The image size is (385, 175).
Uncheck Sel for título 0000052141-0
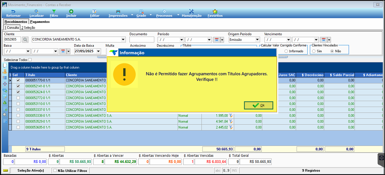pos(18,86)
